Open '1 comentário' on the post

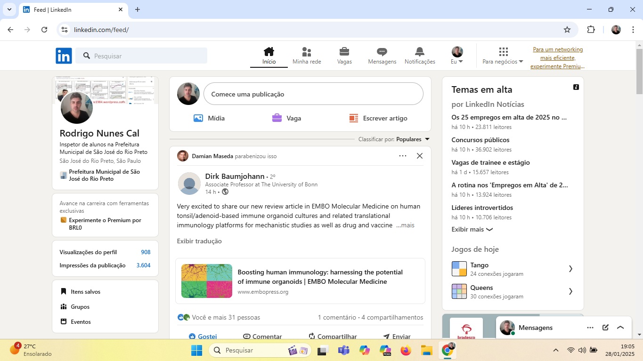(x=337, y=317)
